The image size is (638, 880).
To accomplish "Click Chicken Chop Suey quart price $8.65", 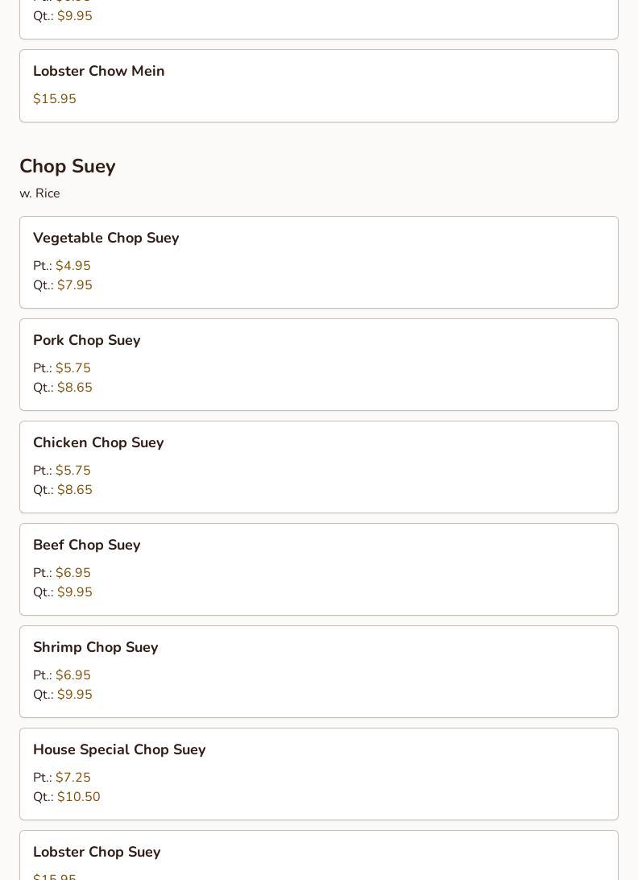I will pyautogui.click(x=75, y=490).
